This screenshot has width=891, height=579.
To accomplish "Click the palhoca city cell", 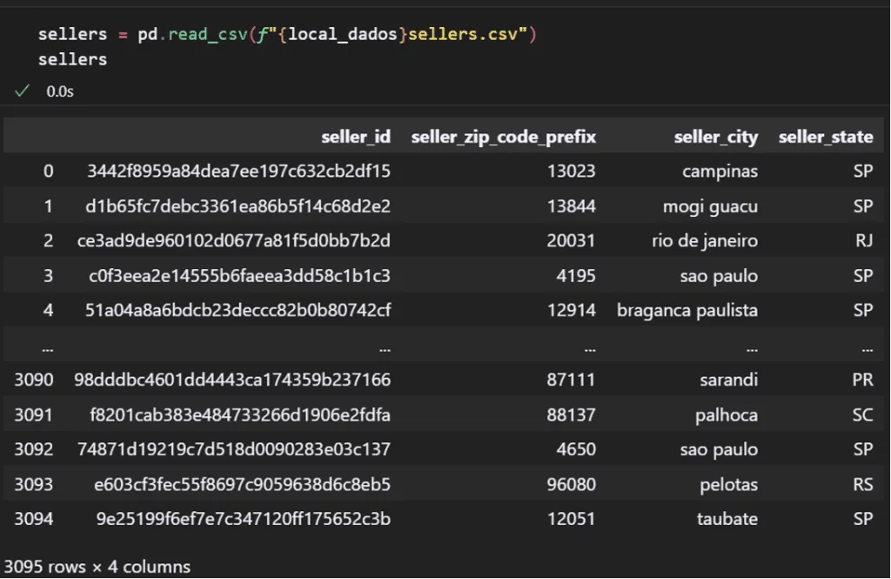I will point(727,415).
